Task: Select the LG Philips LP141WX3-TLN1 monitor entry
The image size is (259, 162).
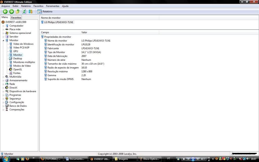Action: coord(59,22)
